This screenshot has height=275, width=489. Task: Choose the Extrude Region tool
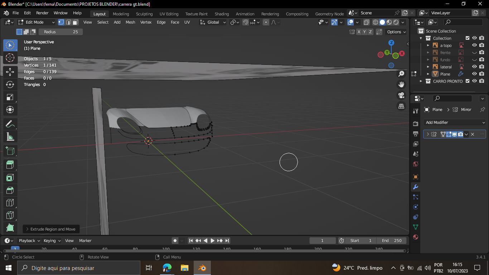10,164
